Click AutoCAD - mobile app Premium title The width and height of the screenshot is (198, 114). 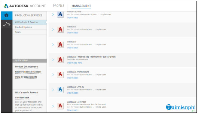pos(91,57)
